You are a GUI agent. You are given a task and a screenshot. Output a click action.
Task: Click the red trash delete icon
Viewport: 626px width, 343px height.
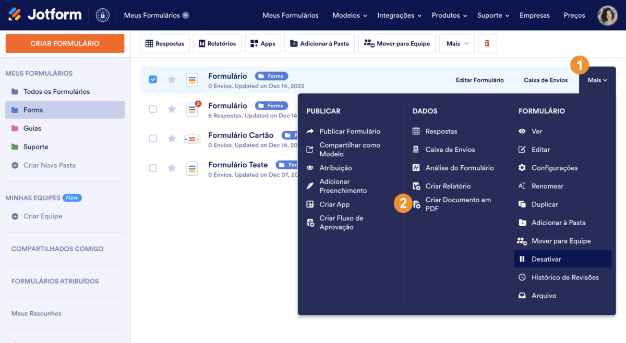point(487,44)
